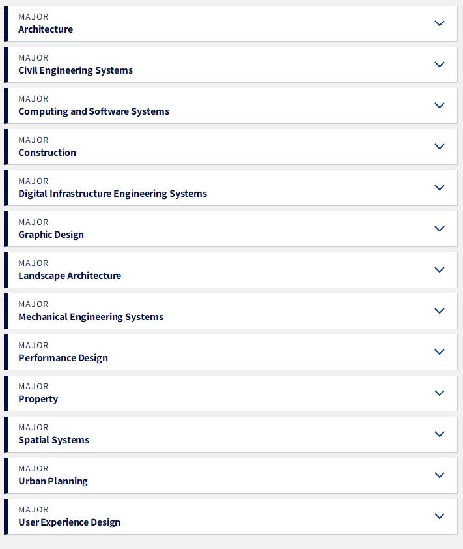This screenshot has width=463, height=549.
Task: Toggle the Graphic Design chevron icon
Action: [x=439, y=229]
